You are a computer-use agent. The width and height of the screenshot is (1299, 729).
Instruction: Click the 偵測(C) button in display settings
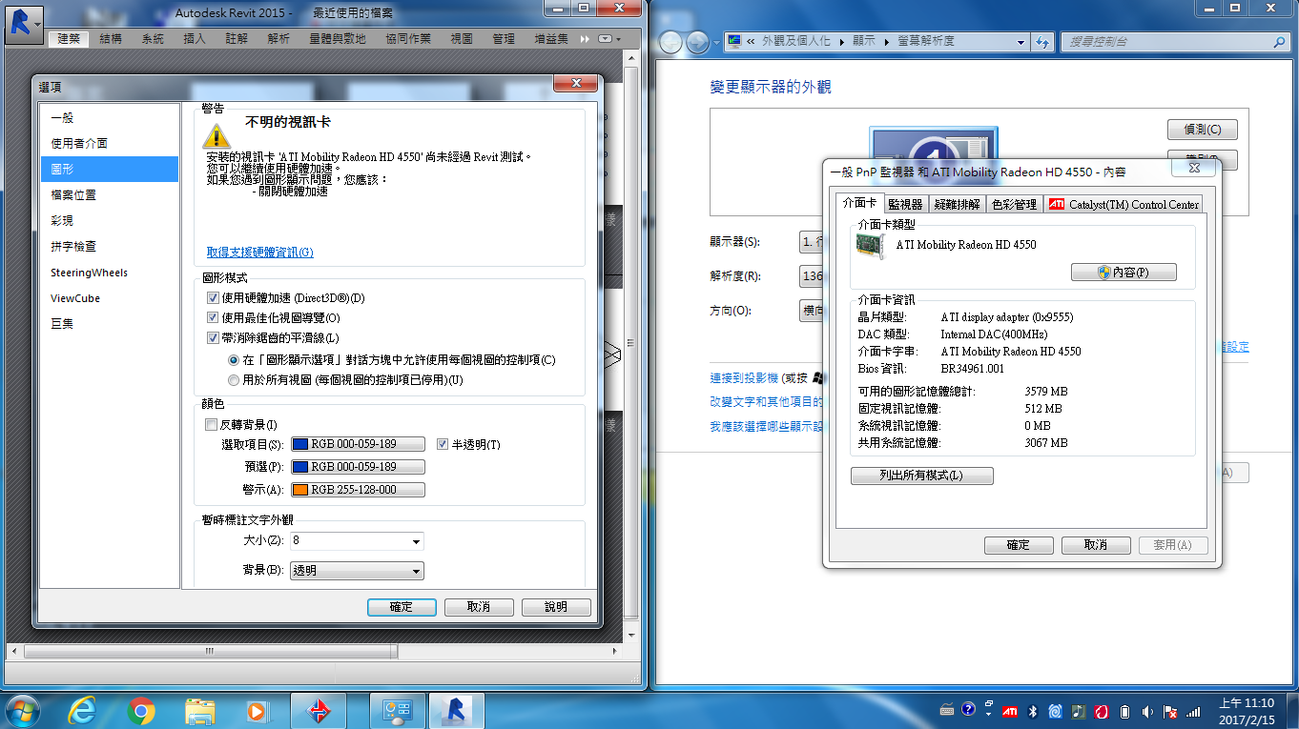(1202, 130)
